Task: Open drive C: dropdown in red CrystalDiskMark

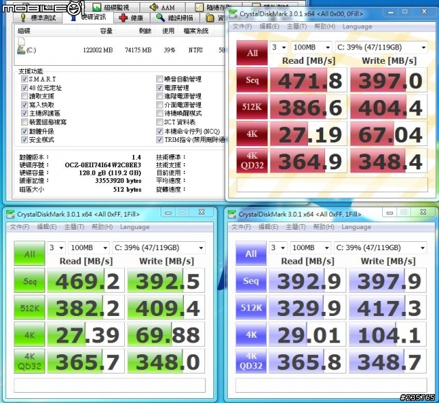Action: tap(381, 47)
